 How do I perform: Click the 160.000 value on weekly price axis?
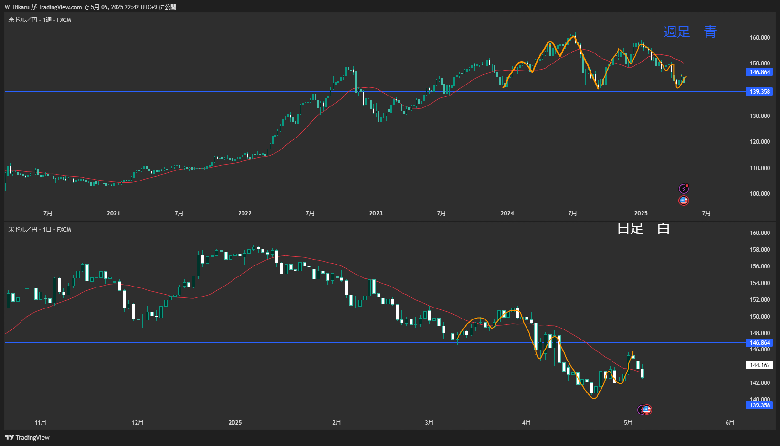tap(760, 38)
